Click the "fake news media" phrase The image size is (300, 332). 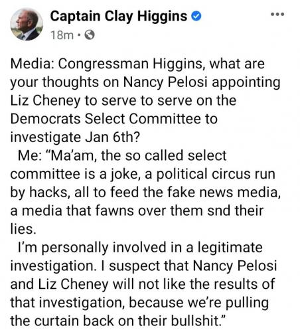point(224,192)
